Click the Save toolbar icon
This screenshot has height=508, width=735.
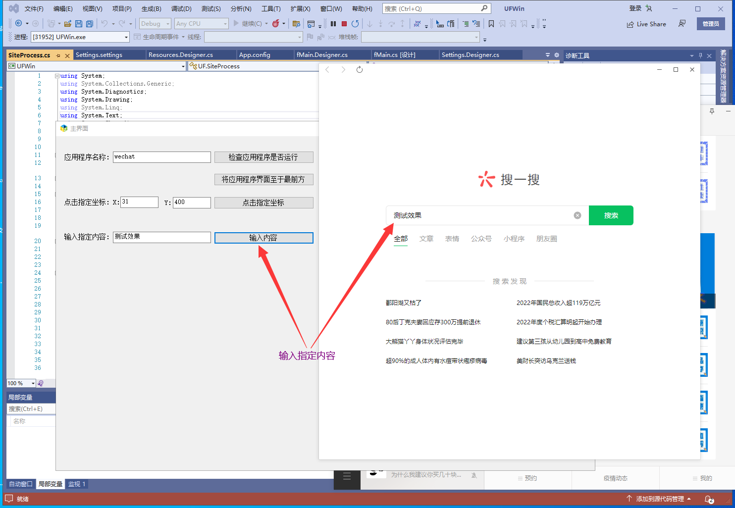pos(79,23)
